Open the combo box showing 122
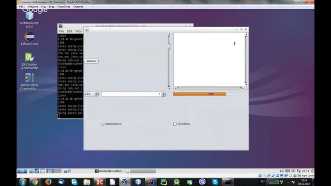Image resolution: width=331 pixels, height=186 pixels. (x=92, y=94)
